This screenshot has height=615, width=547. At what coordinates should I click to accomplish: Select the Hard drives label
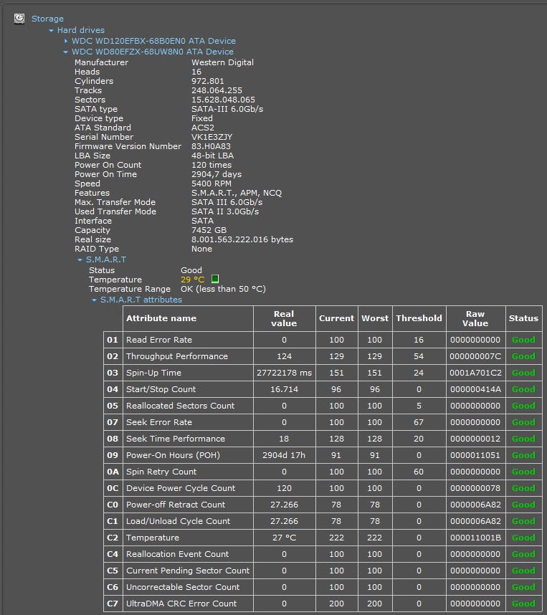[80, 30]
